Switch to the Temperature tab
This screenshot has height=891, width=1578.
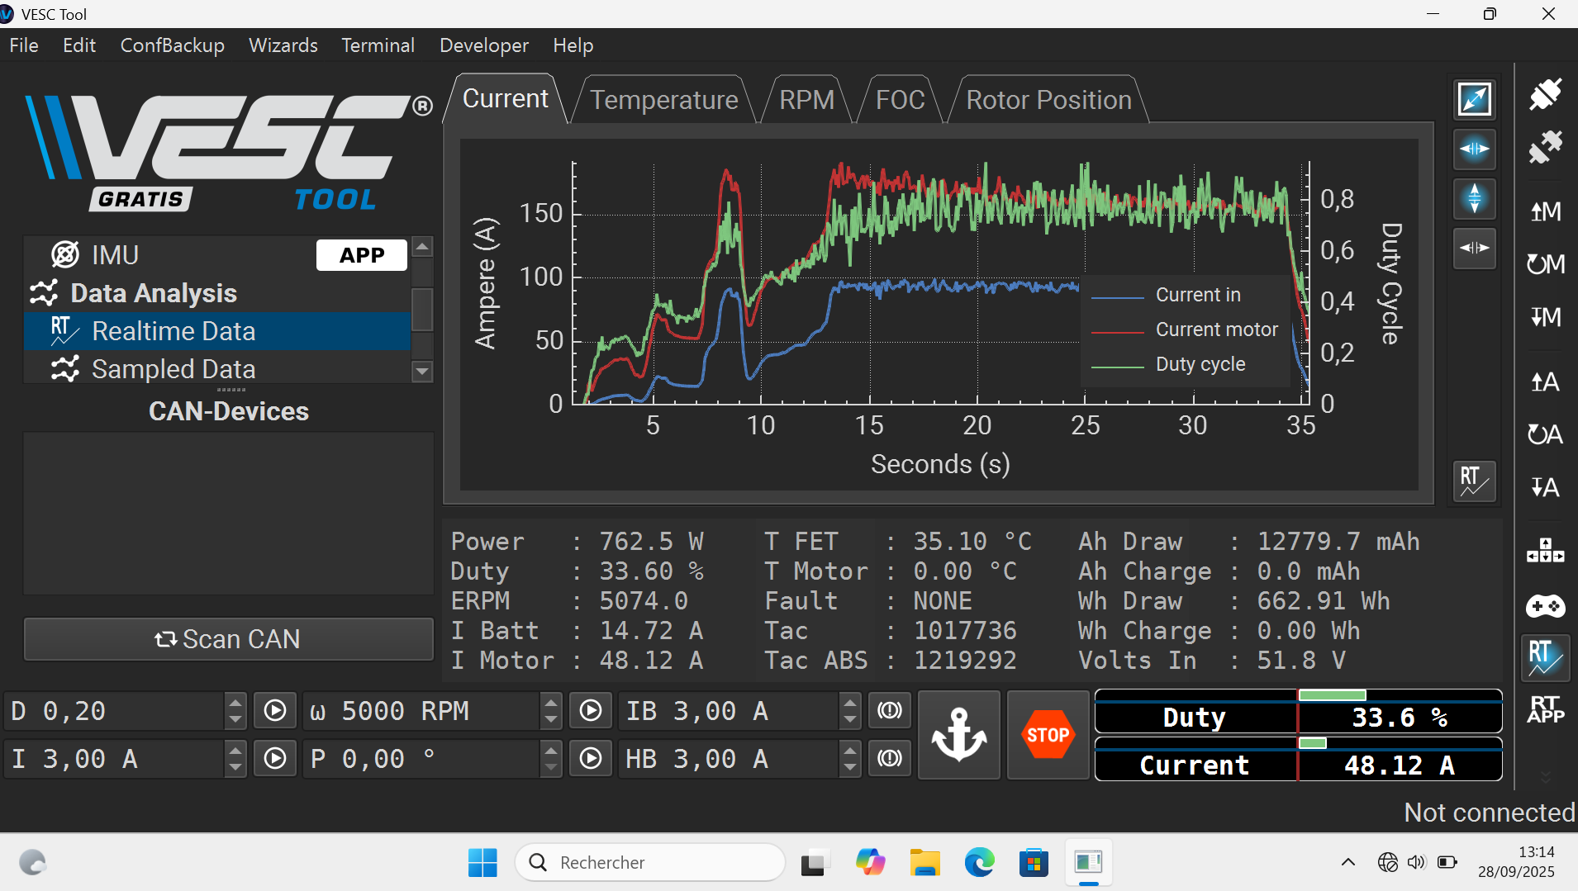coord(664,100)
